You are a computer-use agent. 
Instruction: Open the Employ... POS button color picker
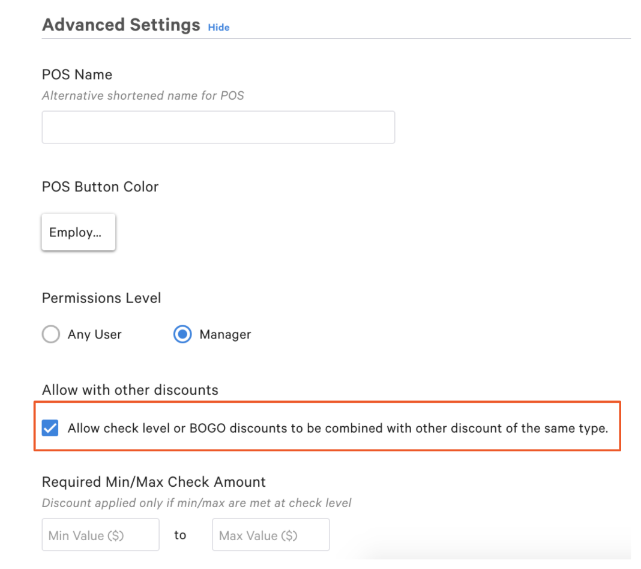[78, 232]
